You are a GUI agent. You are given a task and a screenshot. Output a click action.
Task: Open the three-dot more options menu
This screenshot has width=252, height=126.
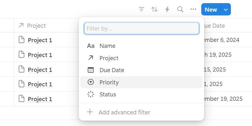click(193, 9)
